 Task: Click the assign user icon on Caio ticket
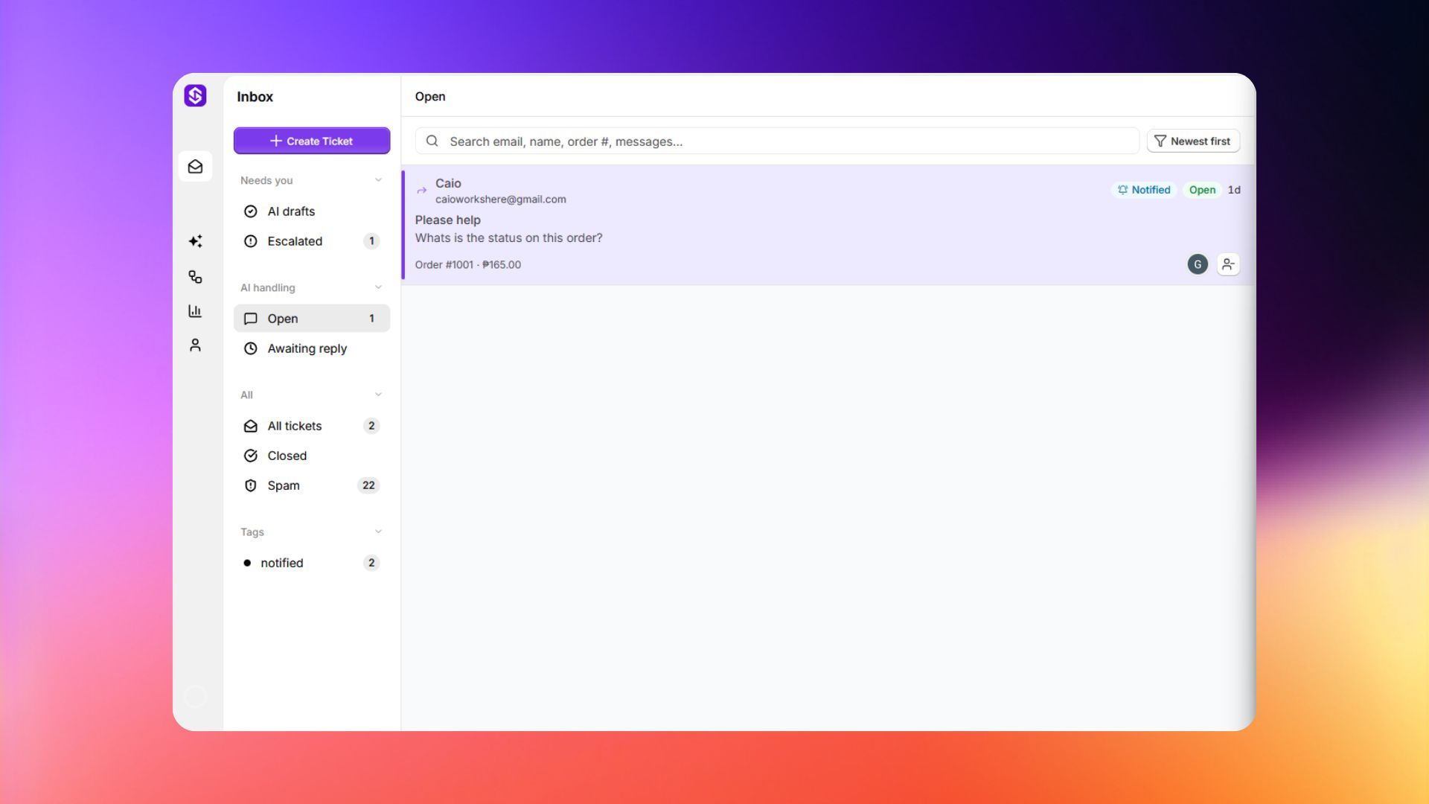point(1228,264)
